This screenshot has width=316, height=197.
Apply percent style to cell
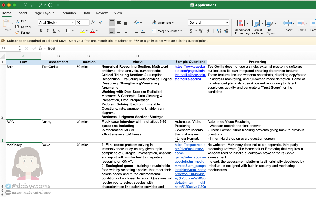(201, 31)
